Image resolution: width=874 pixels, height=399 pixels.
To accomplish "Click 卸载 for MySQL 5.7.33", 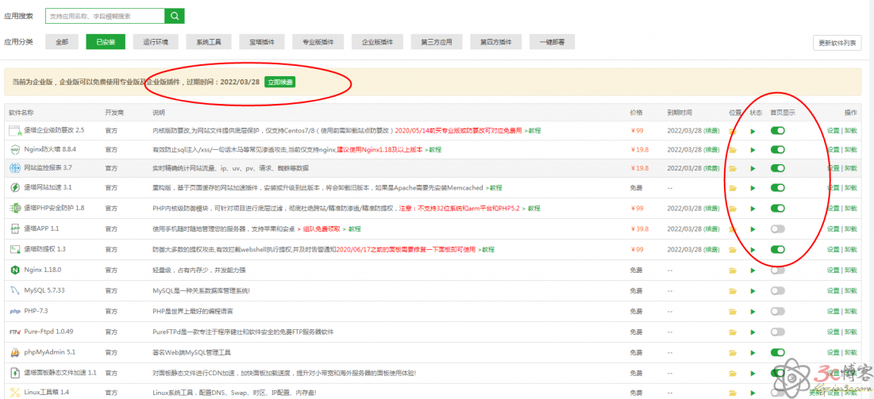I will [850, 291].
